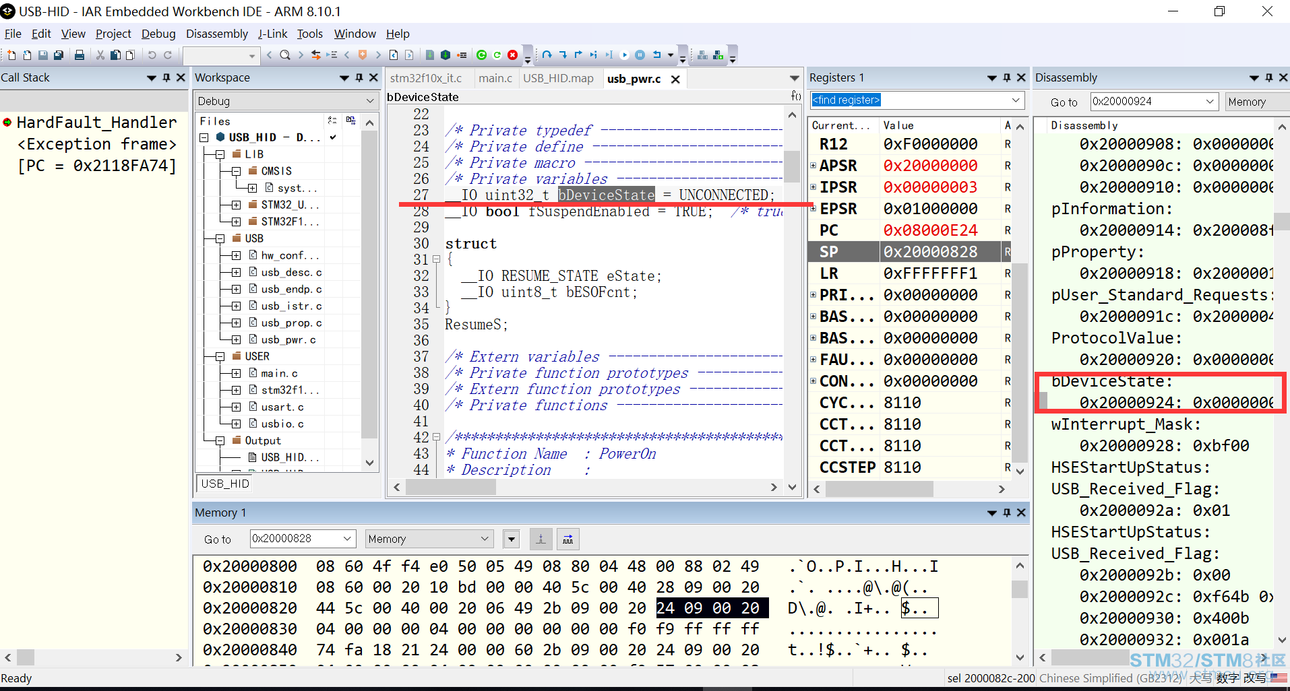This screenshot has width=1290, height=691.
Task: Click the Print toolbar icon
Action: pyautogui.click(x=80, y=55)
